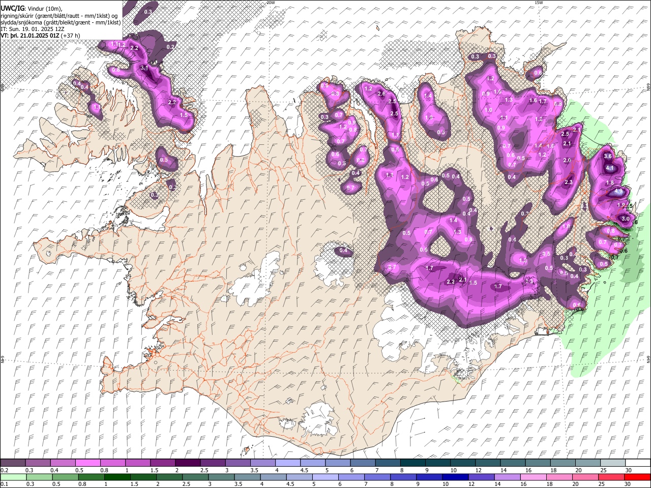Click the 'UWC/IG' title text

tap(12, 8)
